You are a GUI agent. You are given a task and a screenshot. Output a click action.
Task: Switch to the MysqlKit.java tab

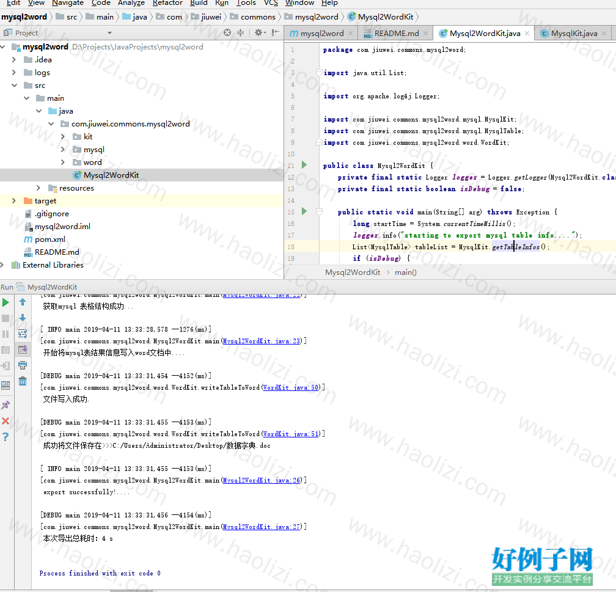(574, 34)
